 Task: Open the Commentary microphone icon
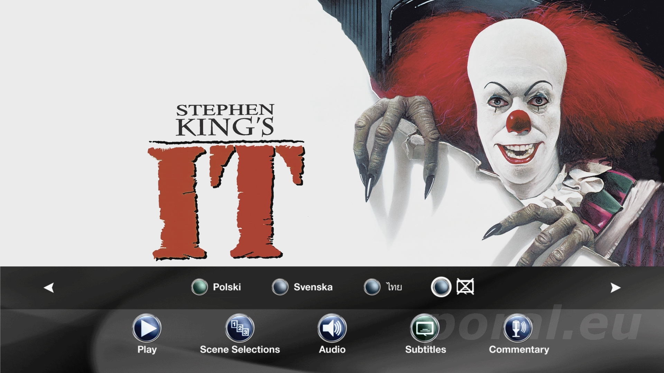[517, 328]
